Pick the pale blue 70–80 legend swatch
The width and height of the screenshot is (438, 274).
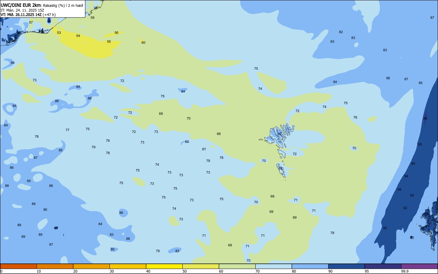tap(273, 266)
